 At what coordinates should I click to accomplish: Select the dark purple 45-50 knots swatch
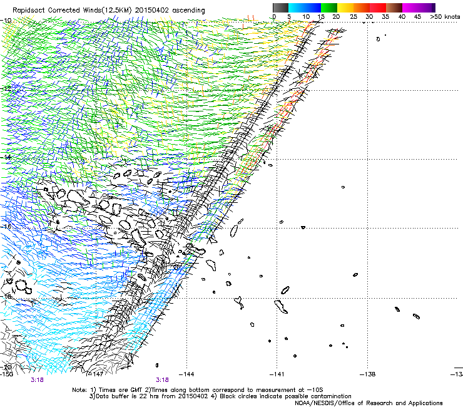pyautogui.click(x=427, y=8)
